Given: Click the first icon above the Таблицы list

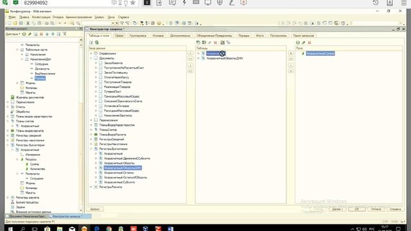Looking at the screenshot, I should pyautogui.click(x=198, y=42).
